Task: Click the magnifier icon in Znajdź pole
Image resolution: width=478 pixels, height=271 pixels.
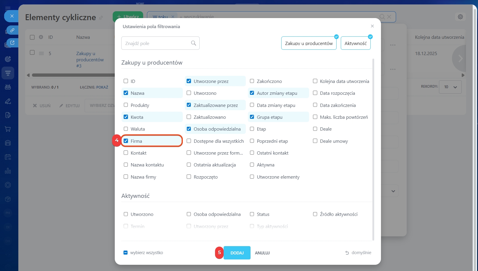Action: pyautogui.click(x=193, y=43)
